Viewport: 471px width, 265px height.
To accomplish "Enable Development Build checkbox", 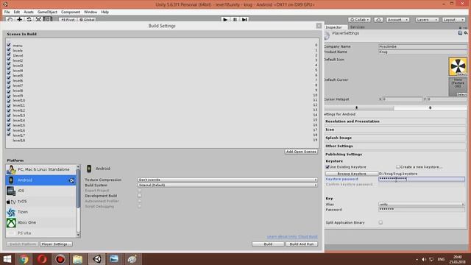I will click(140, 196).
